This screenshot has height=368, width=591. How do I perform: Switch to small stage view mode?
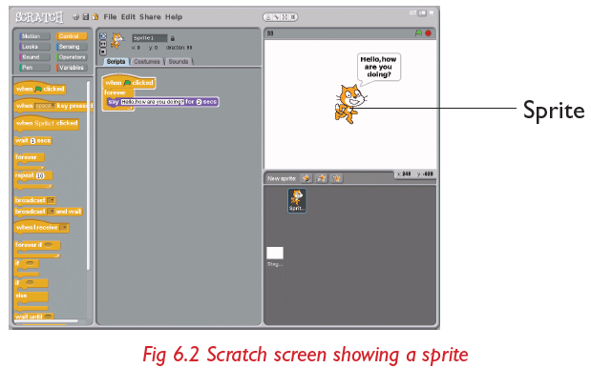point(413,13)
